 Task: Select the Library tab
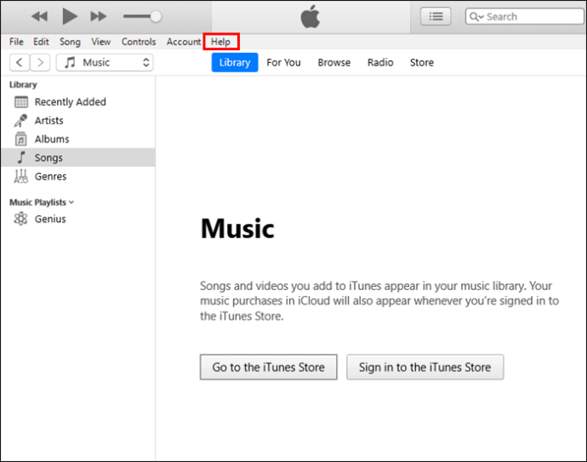(235, 62)
